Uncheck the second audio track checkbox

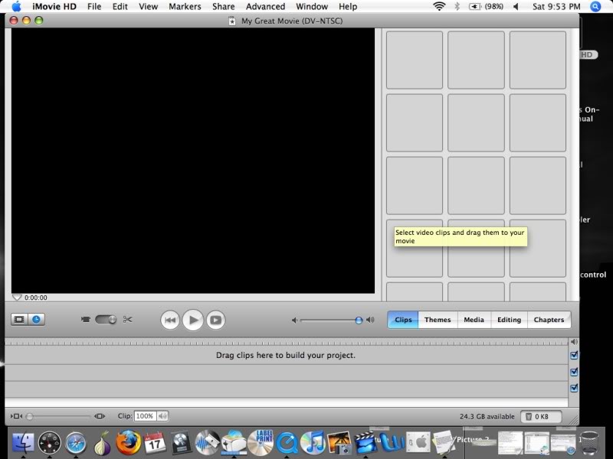[574, 388]
